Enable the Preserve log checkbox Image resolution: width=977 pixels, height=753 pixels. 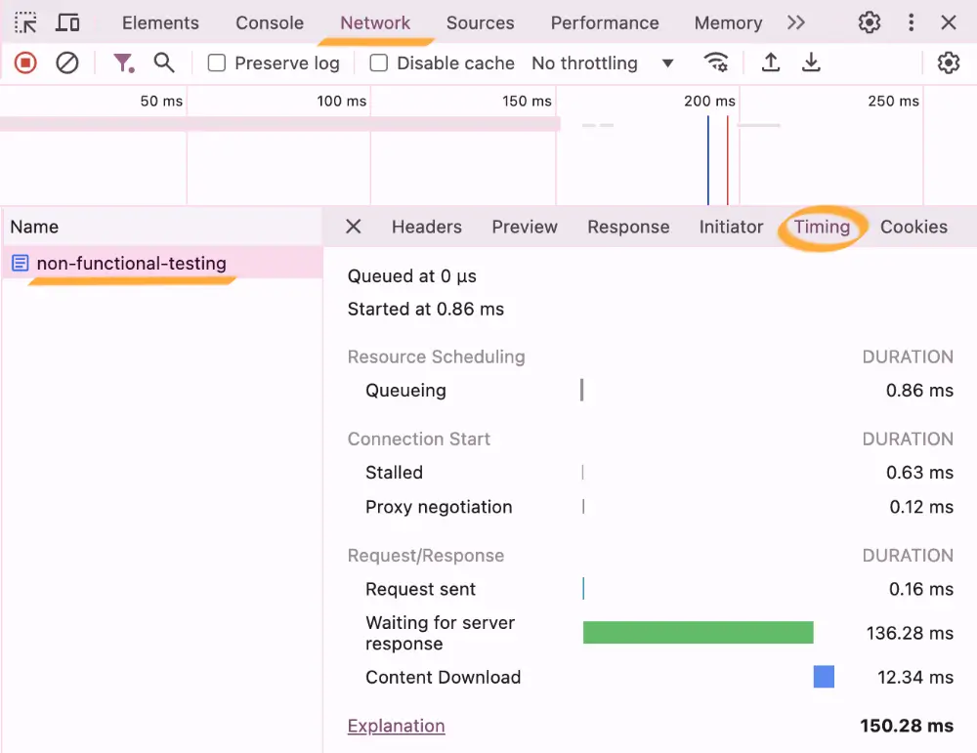coord(215,63)
